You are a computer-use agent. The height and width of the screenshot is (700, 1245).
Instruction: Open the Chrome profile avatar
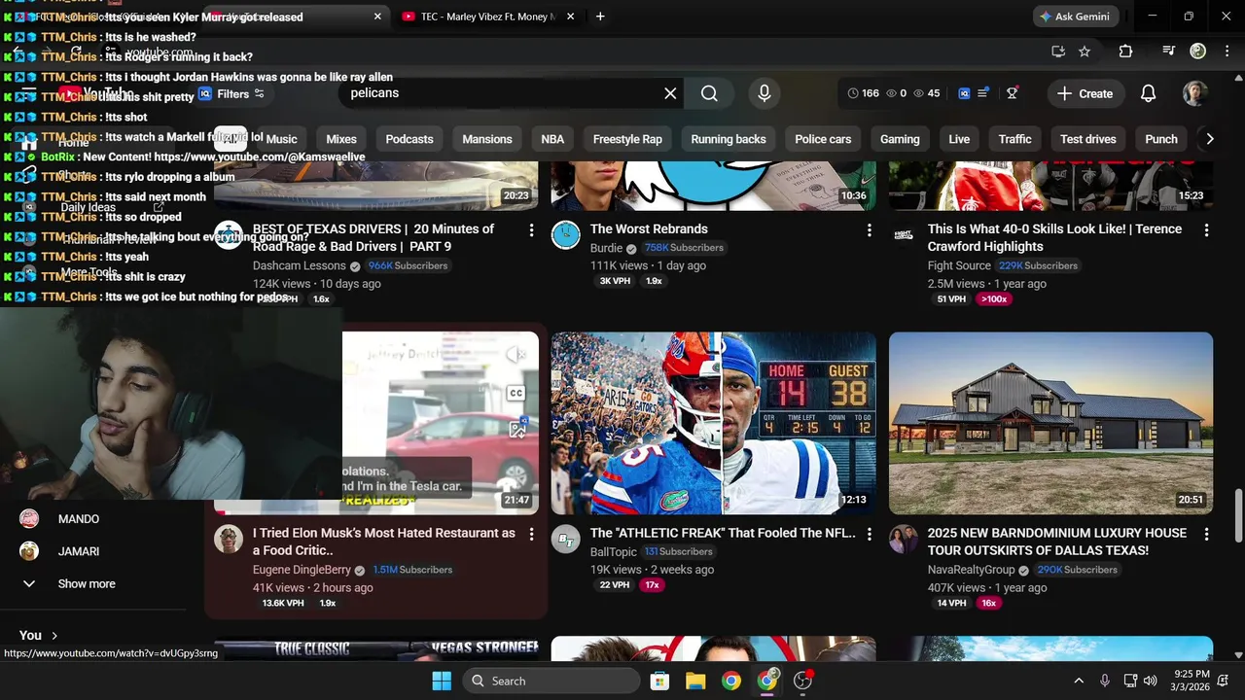(1198, 52)
